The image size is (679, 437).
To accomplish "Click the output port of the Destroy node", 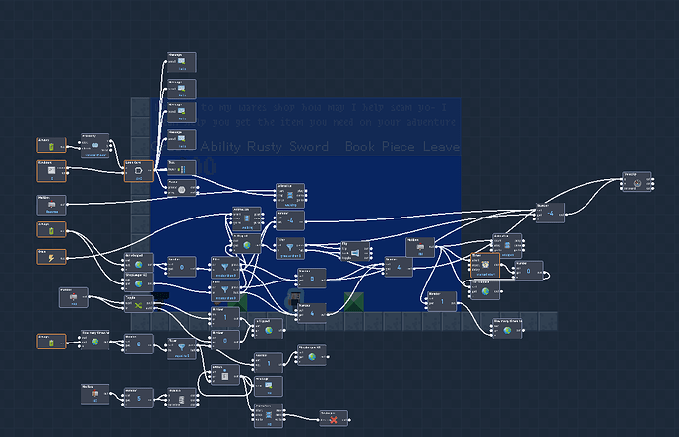I will pyautogui.click(x=349, y=420).
